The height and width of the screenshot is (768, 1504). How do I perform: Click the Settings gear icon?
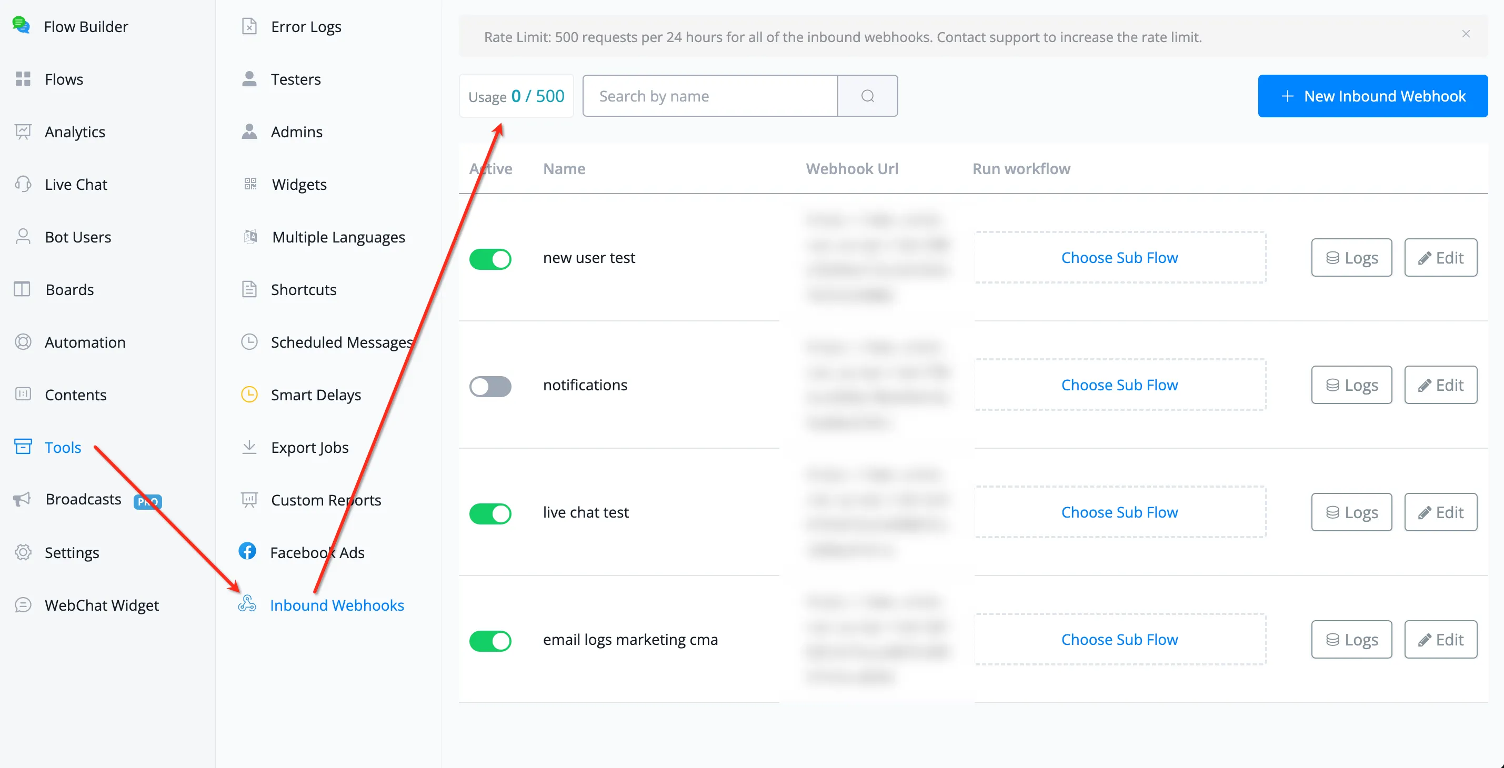click(23, 552)
